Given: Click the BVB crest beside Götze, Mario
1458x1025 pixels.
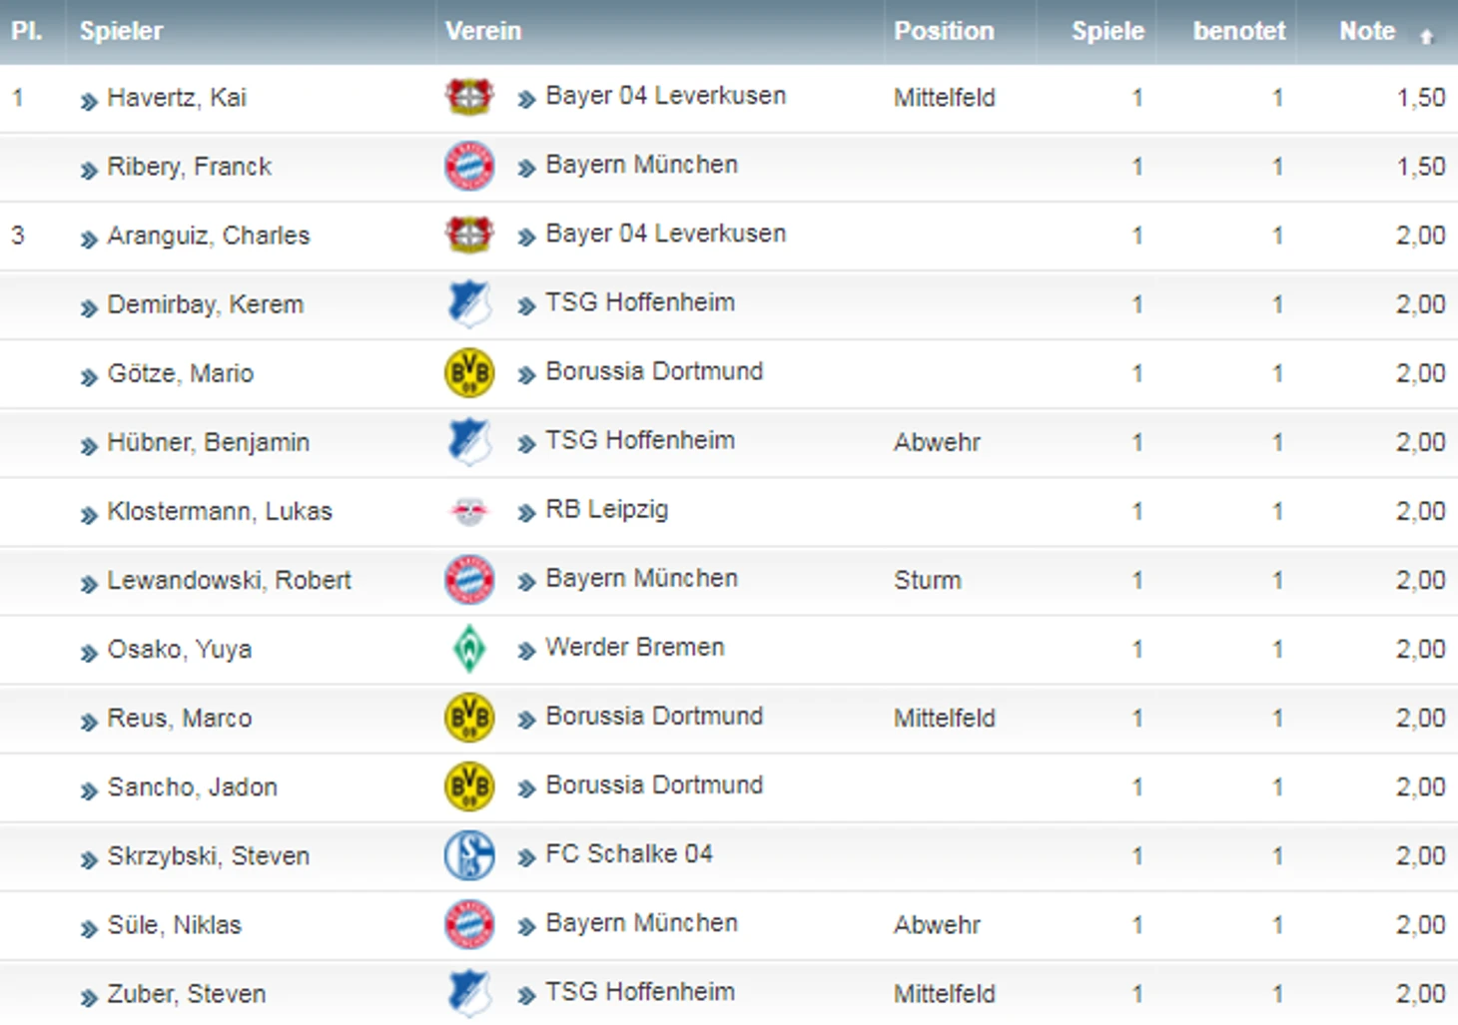Looking at the screenshot, I should point(469,372).
